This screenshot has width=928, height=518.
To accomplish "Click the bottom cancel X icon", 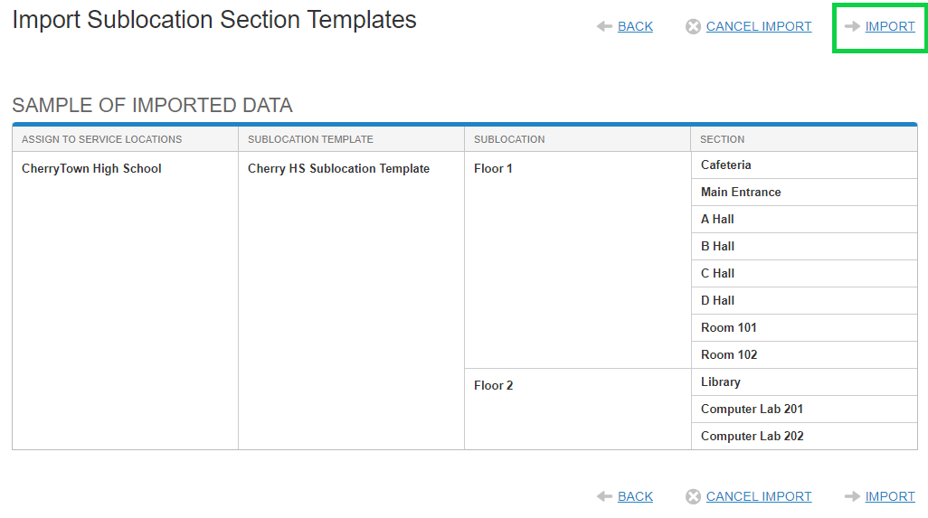I will [693, 496].
